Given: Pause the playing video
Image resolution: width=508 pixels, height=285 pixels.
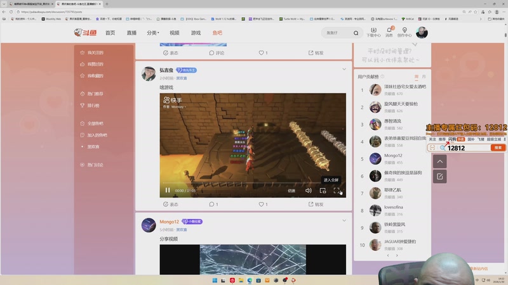Looking at the screenshot, I should click(168, 191).
